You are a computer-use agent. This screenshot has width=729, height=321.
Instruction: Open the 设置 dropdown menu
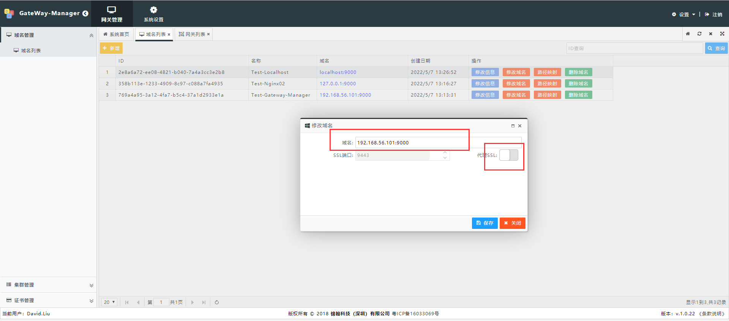tap(683, 14)
